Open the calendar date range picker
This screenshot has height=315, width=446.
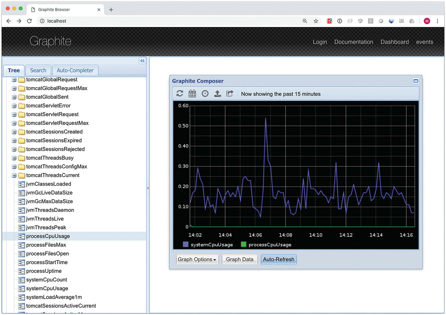click(x=192, y=93)
